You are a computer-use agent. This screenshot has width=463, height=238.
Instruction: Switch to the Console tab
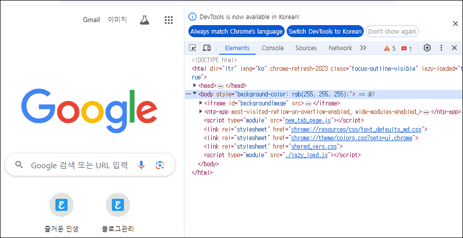tap(273, 48)
